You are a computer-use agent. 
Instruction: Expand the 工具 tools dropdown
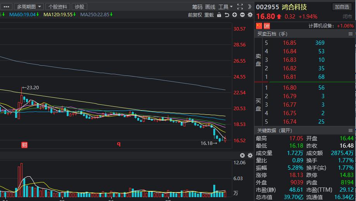pos(225,7)
